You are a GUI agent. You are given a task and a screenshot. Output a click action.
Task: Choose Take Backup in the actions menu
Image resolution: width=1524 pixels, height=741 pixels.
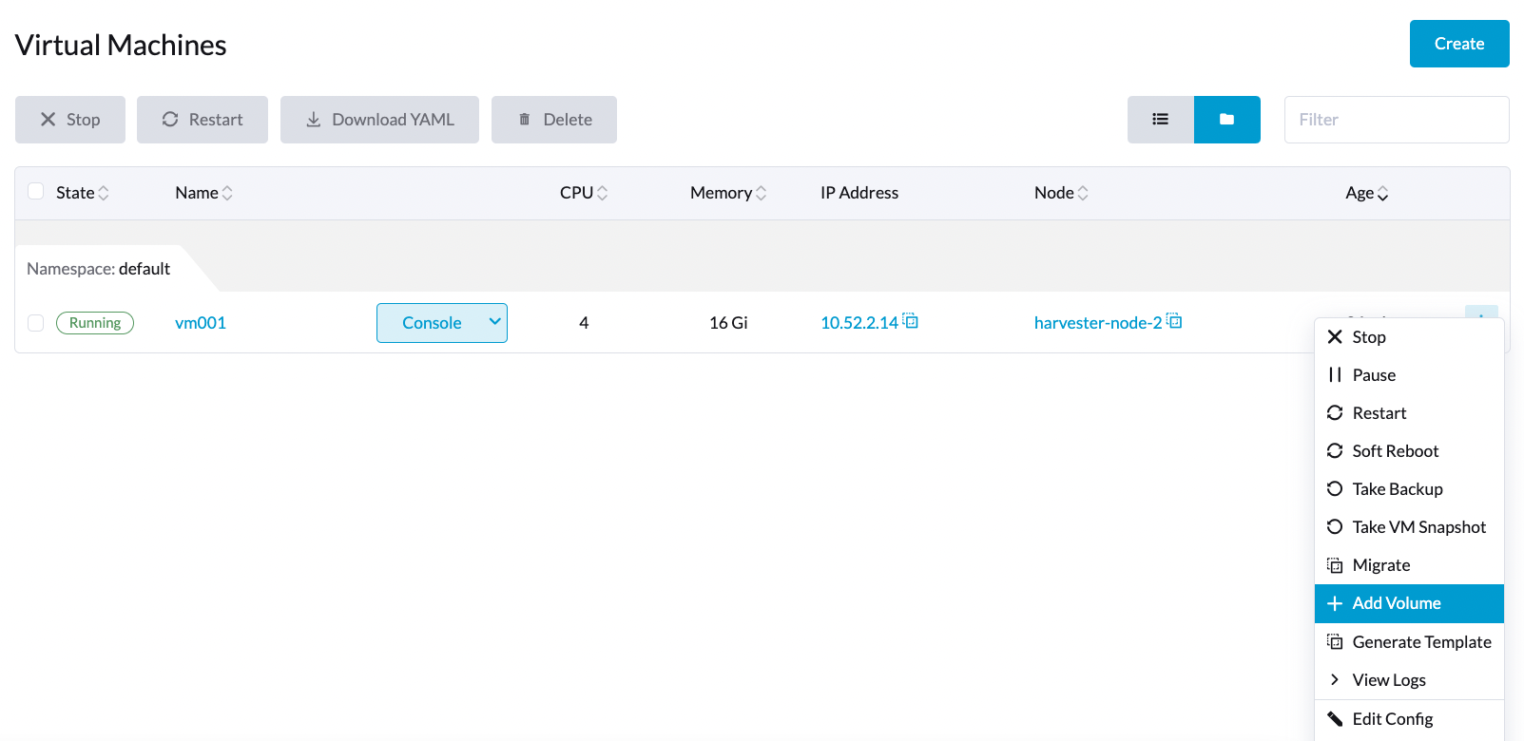click(x=1397, y=489)
